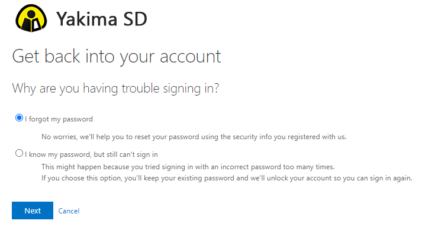Click the 'I forgot my password' label text

point(59,119)
